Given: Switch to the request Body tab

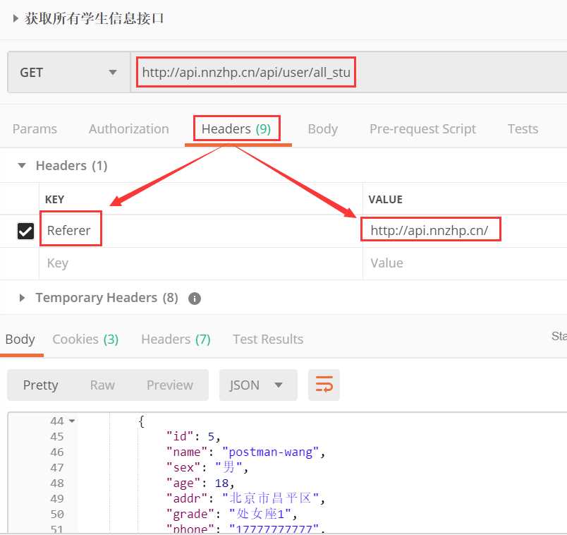Looking at the screenshot, I should coord(322,129).
